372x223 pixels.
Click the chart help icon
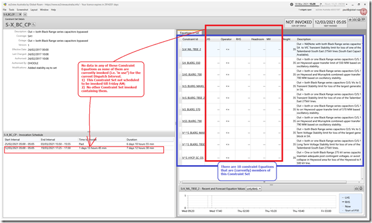click(361, 189)
